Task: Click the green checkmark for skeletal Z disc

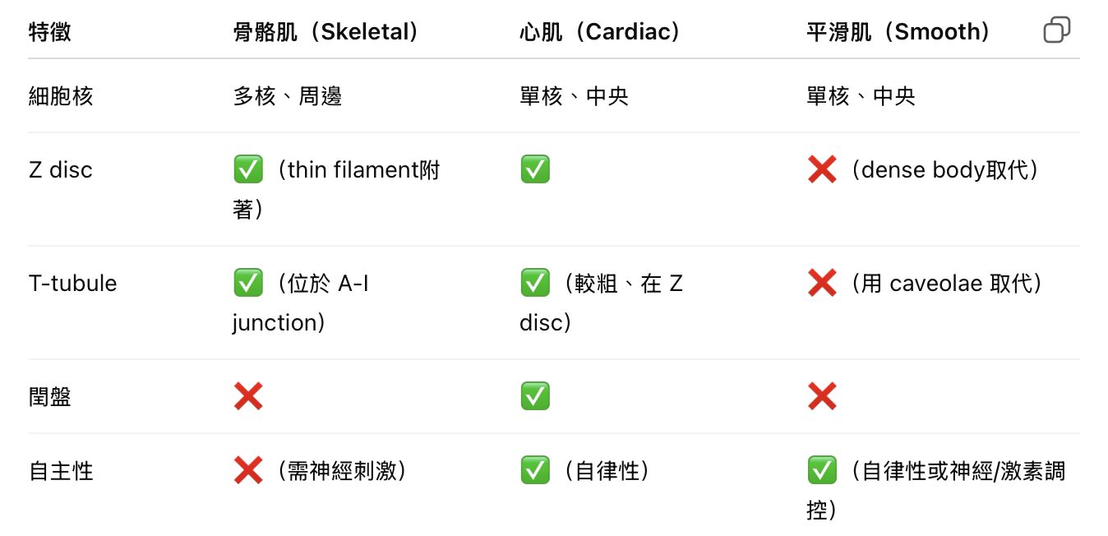Action: 247,170
